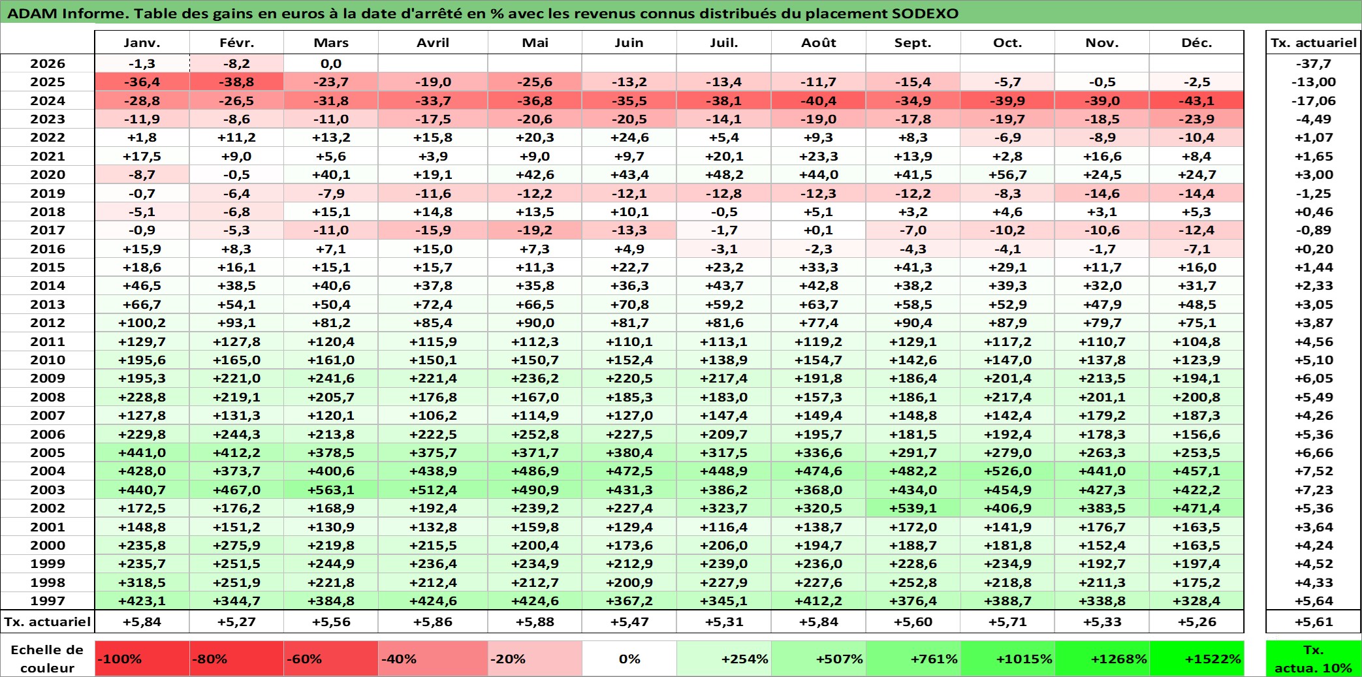The image size is (1362, 677).
Task: Select the +241,6 cell for Mars 2009
Action: (331, 378)
